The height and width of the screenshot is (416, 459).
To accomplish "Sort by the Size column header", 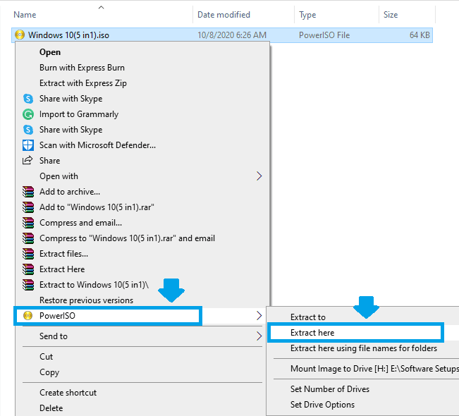I will coord(391,15).
